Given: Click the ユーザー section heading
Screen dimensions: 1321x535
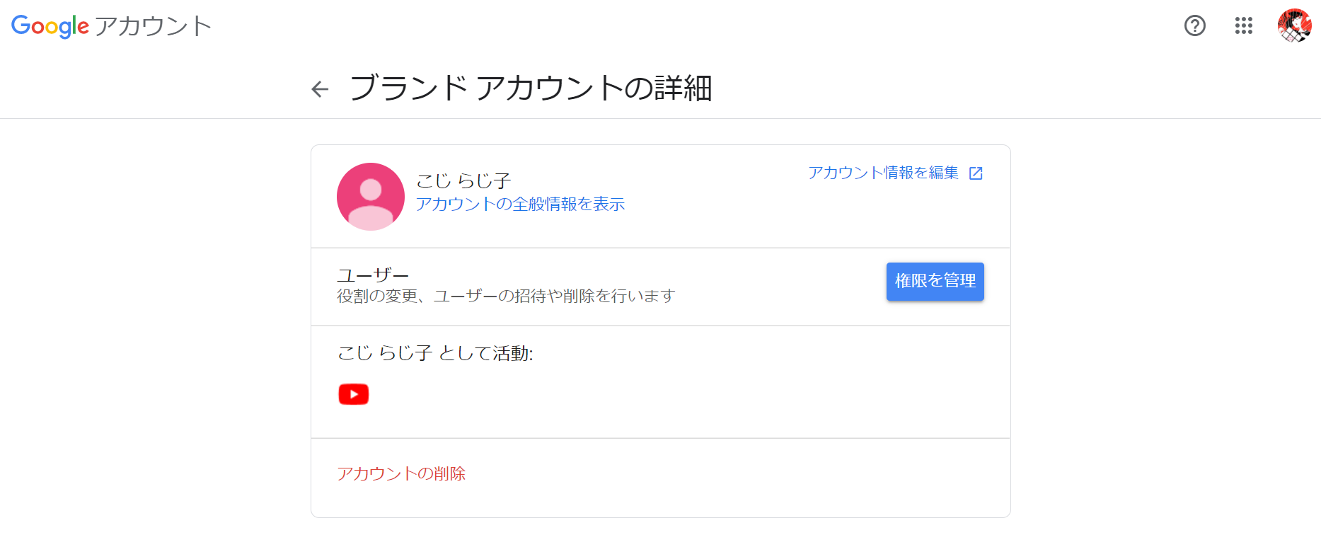Looking at the screenshot, I should click(374, 274).
